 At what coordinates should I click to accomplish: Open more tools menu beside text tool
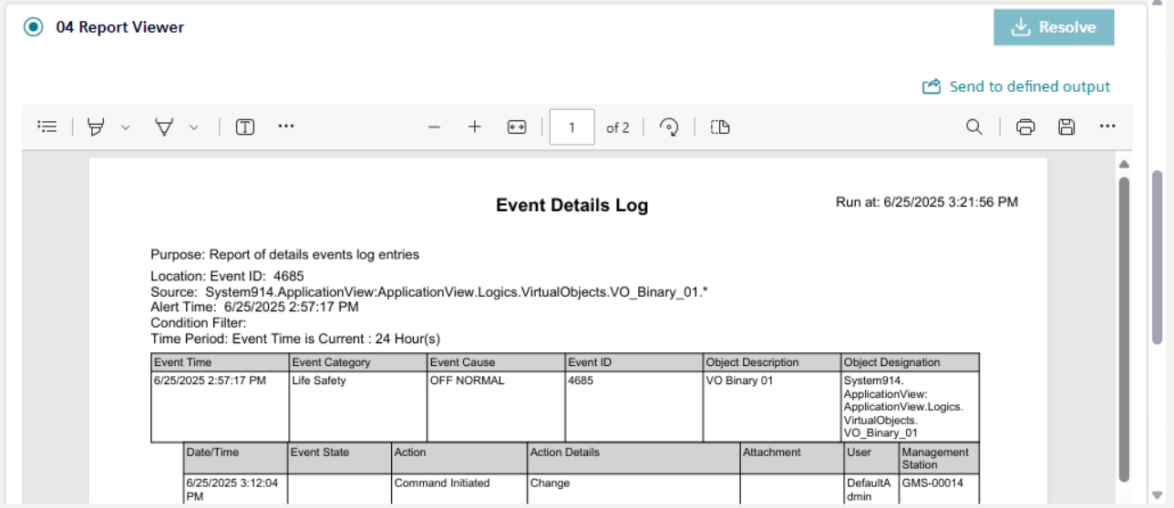click(x=286, y=127)
